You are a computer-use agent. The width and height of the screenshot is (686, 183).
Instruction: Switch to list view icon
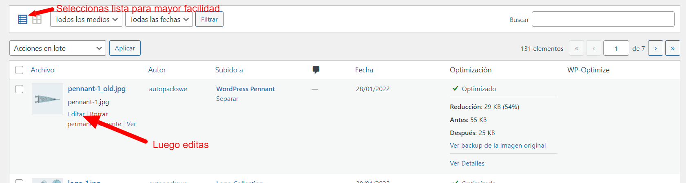tap(23, 19)
